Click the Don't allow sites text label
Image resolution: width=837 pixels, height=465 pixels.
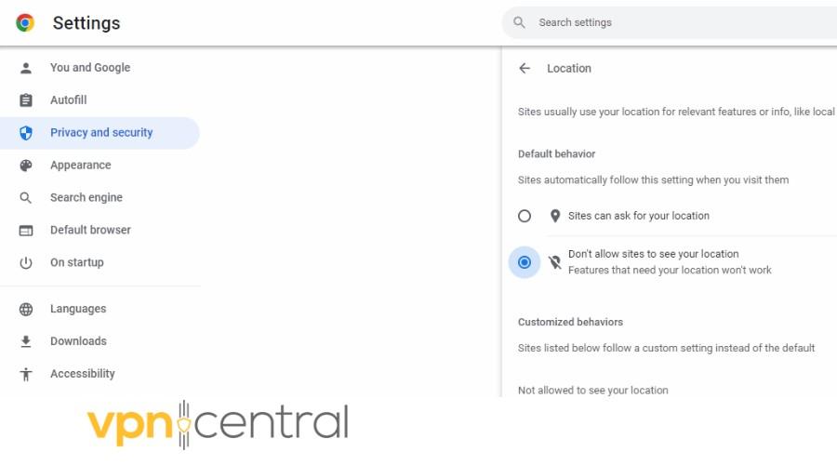653,254
